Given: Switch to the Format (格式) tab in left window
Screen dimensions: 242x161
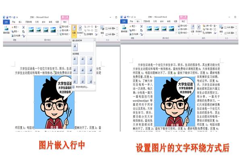Looking at the screenshot, I should (65, 22).
